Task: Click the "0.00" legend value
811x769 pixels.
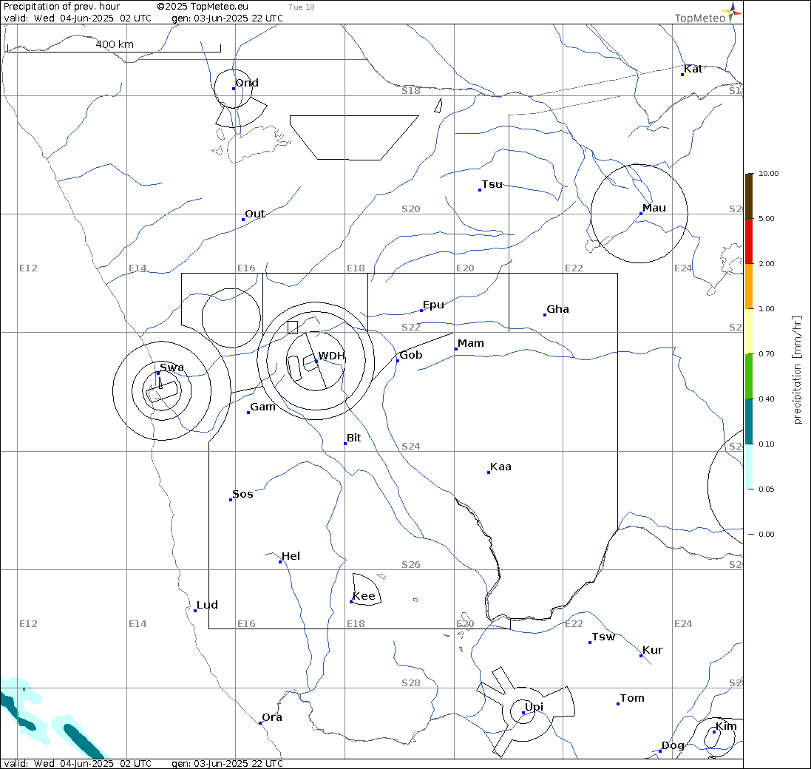Action: pos(767,534)
